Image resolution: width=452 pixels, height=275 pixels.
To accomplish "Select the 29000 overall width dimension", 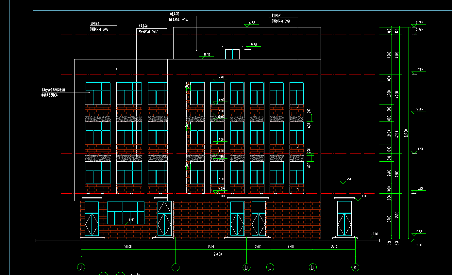I will point(218,254).
